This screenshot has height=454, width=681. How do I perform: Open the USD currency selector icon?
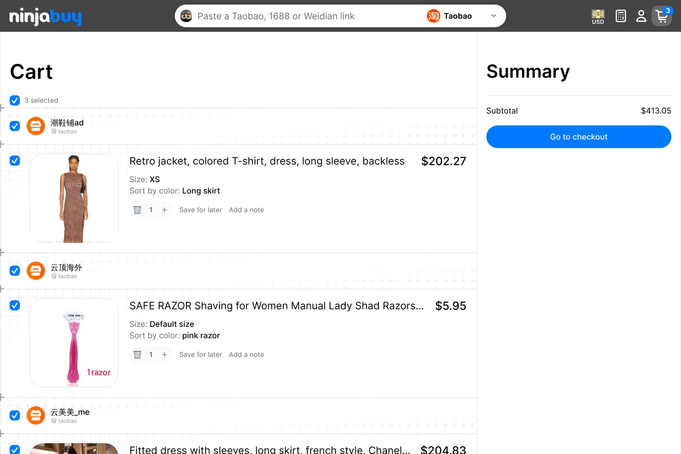(x=598, y=17)
